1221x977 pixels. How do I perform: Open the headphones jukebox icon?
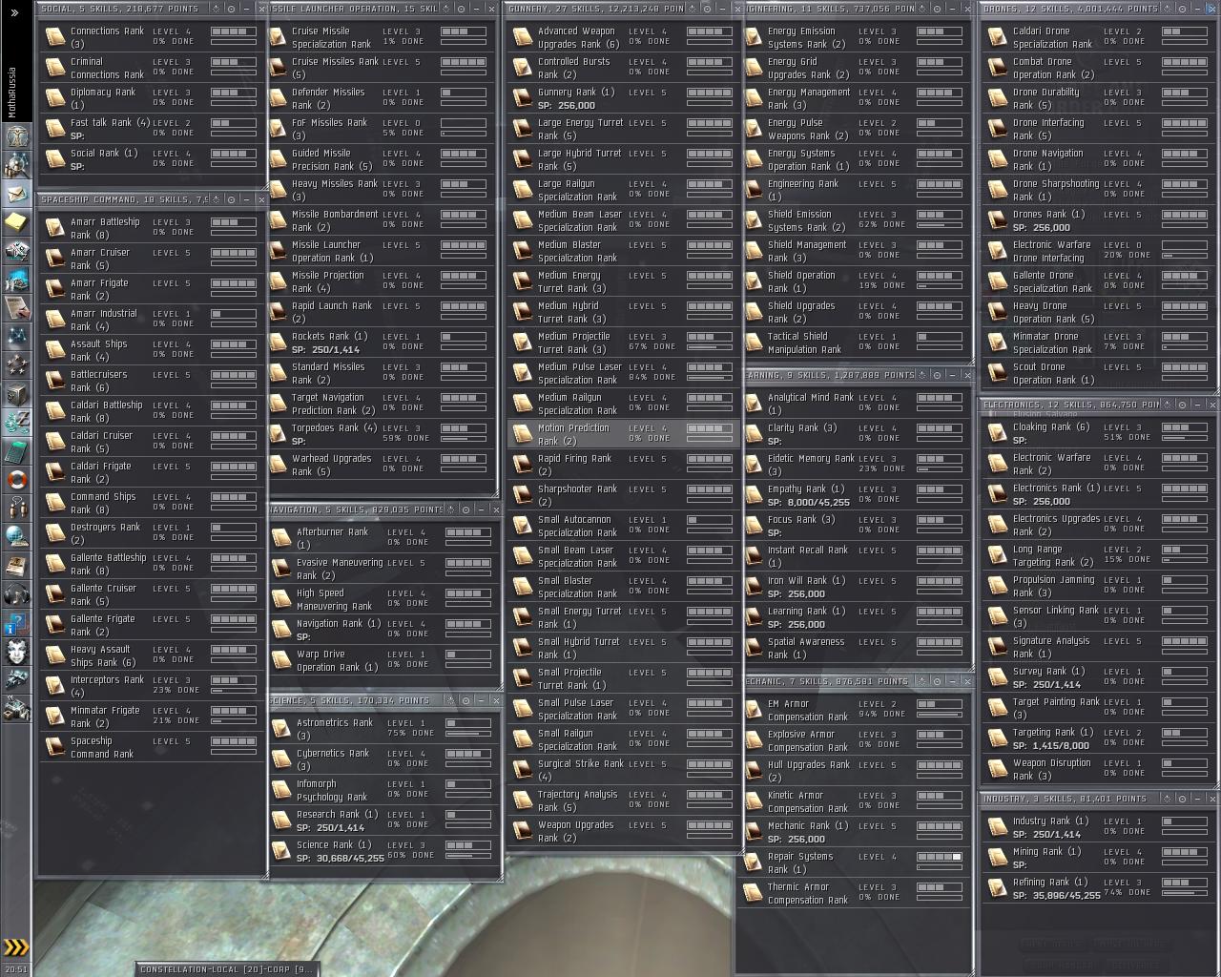pyautogui.click(x=16, y=593)
